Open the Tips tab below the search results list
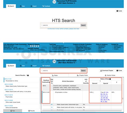The width and height of the screenshot is (127, 113). pos(13,111)
